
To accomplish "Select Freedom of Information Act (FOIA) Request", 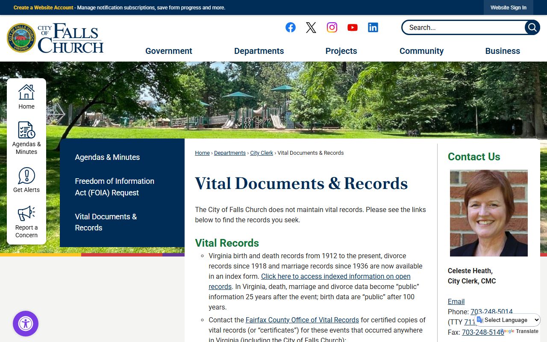I will click(115, 187).
